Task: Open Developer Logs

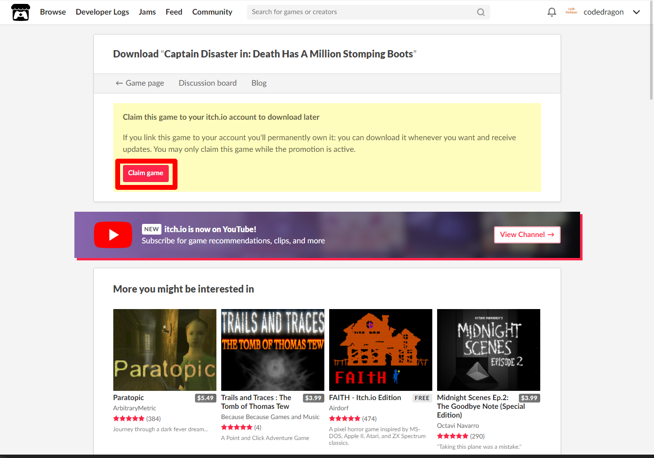Action: [103, 12]
